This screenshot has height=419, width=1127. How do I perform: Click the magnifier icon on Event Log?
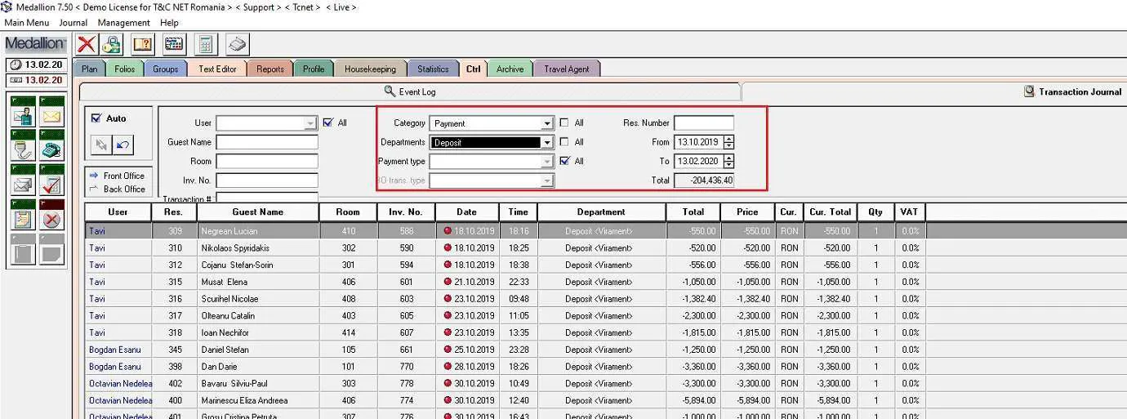pos(390,91)
